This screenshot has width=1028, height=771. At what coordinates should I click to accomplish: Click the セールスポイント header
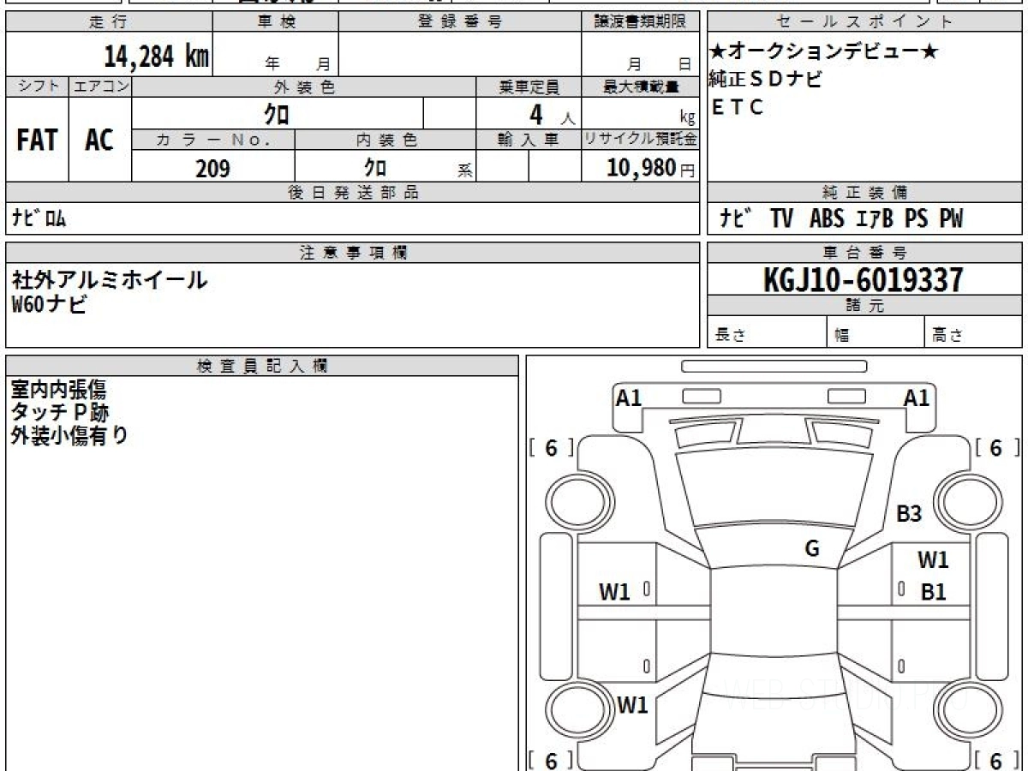(x=864, y=22)
